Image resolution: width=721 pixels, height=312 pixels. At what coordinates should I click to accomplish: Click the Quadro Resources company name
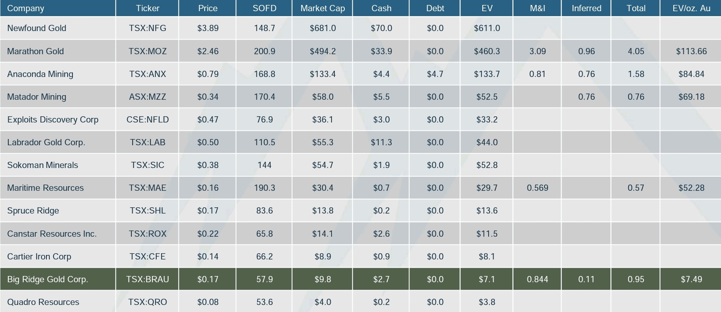point(43,302)
